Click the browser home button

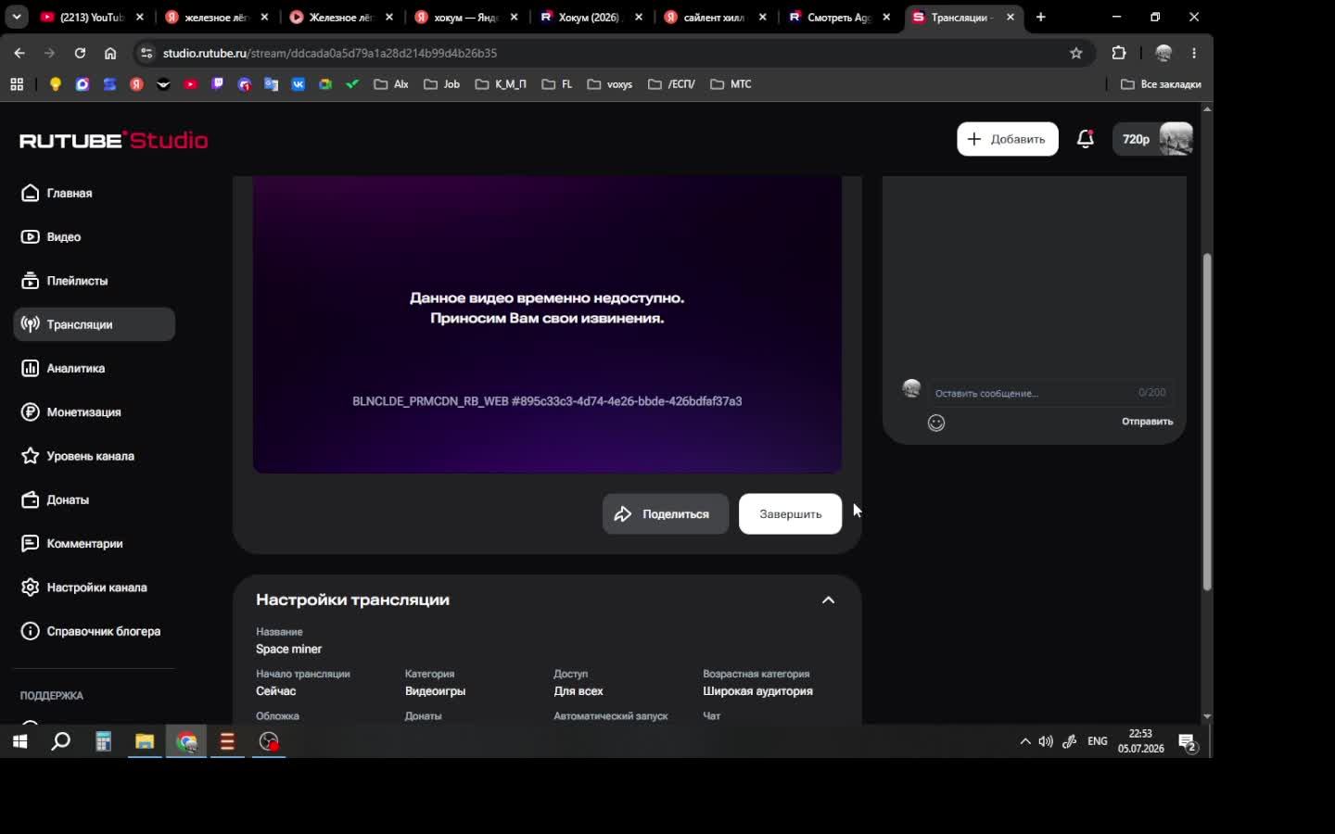[110, 53]
